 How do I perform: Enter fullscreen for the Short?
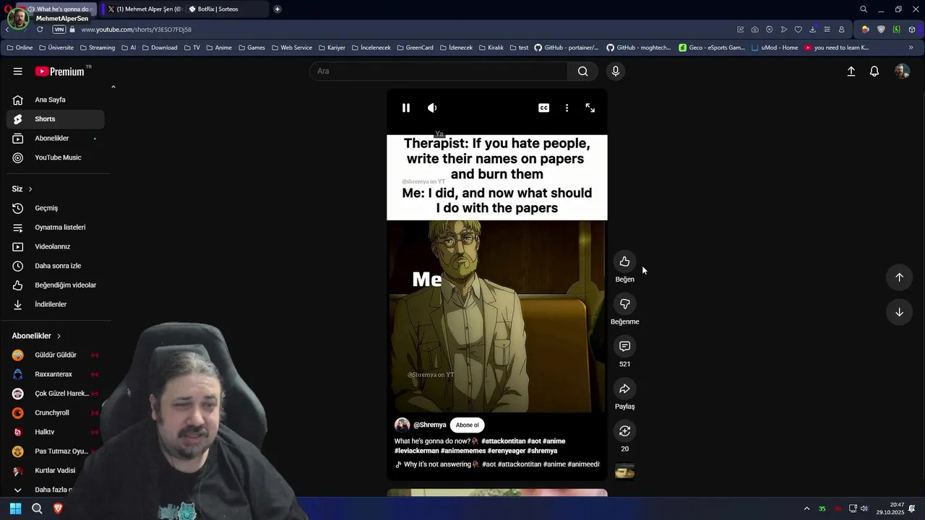[590, 108]
